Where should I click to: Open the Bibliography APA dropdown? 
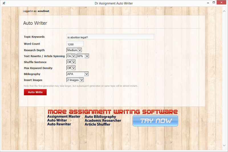pos(78,74)
